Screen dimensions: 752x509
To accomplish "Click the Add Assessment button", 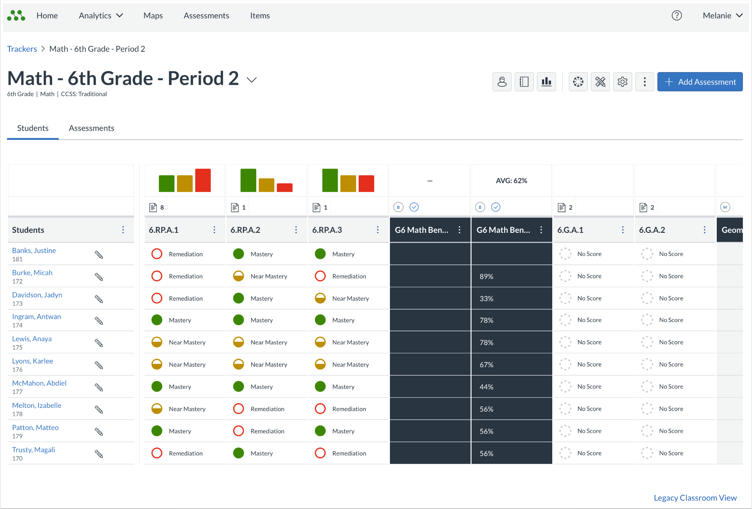I will point(700,82).
